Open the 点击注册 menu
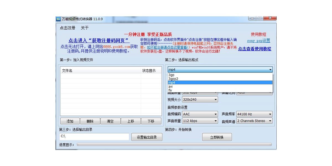 68,28
